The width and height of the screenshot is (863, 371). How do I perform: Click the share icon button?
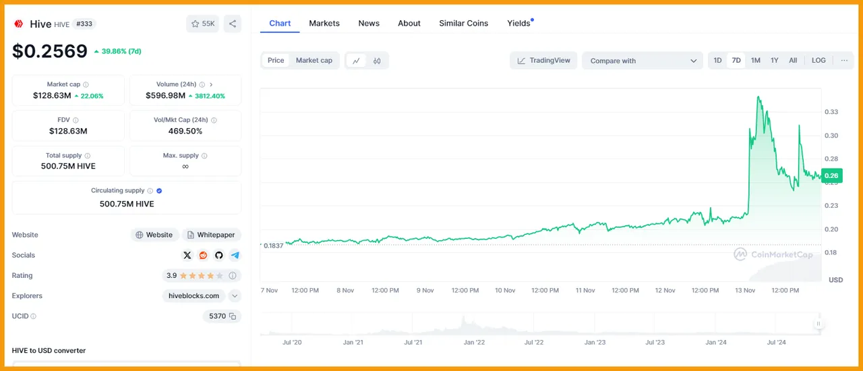pos(233,24)
